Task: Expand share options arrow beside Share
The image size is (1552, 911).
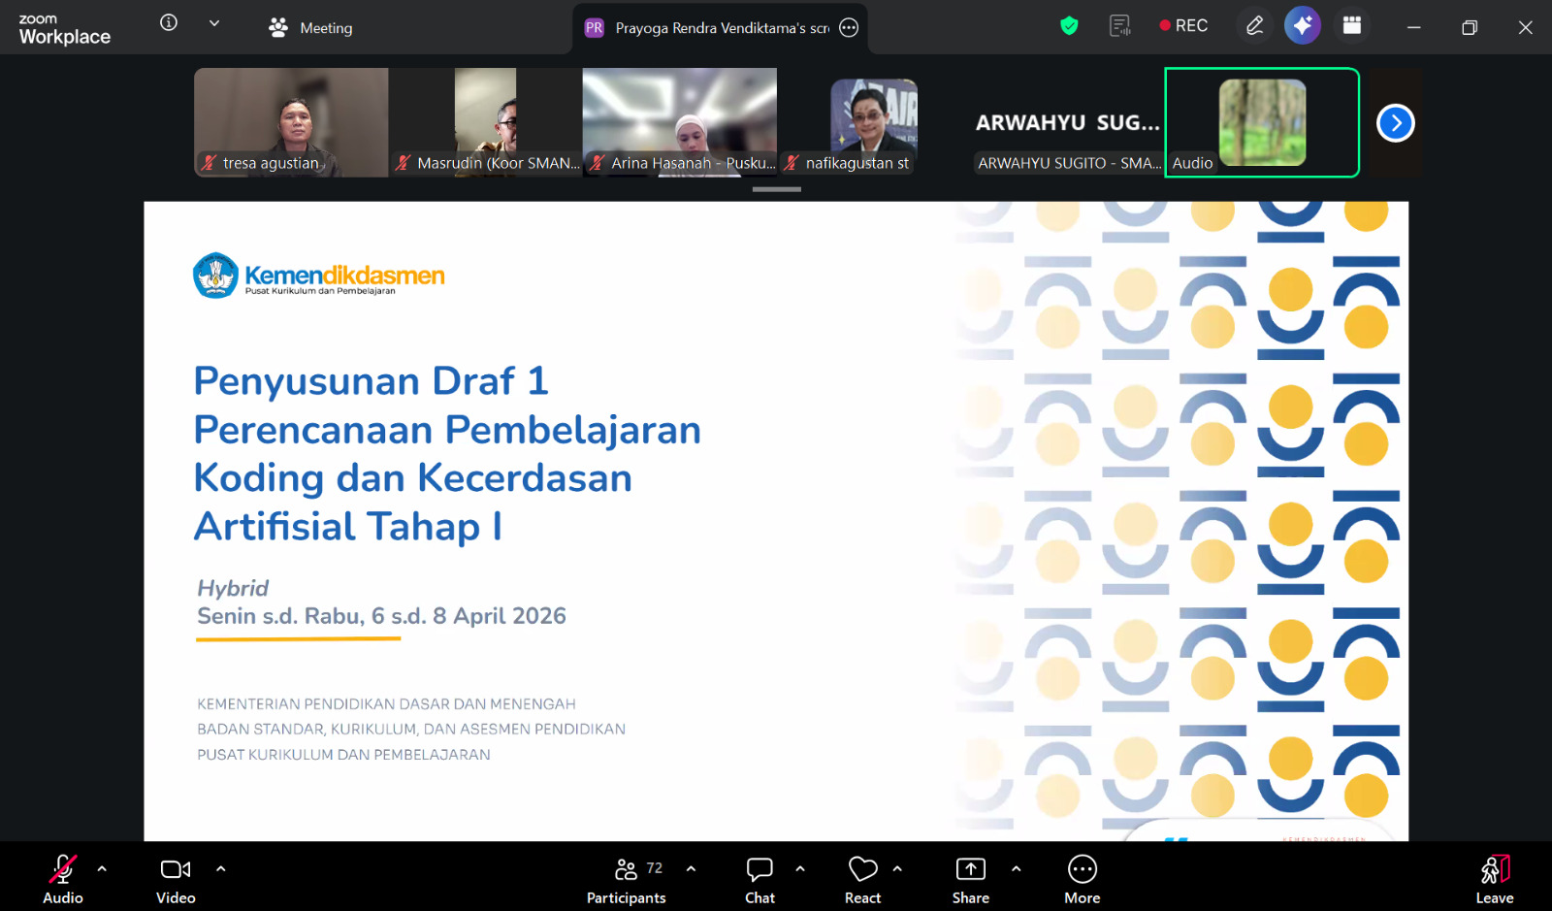Action: click(x=1016, y=869)
